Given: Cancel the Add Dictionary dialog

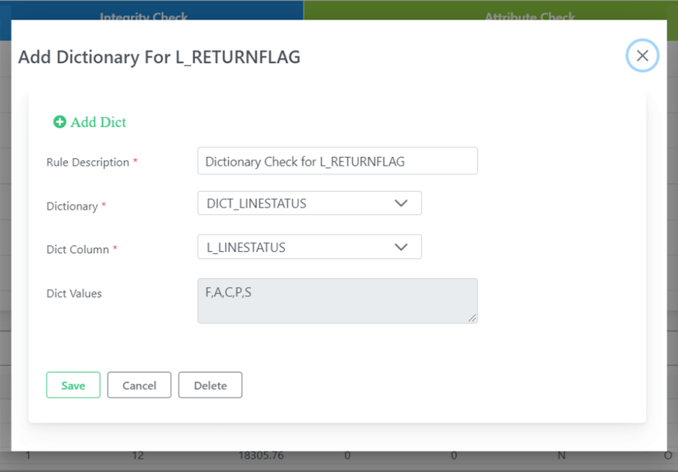Looking at the screenshot, I should tap(139, 385).
